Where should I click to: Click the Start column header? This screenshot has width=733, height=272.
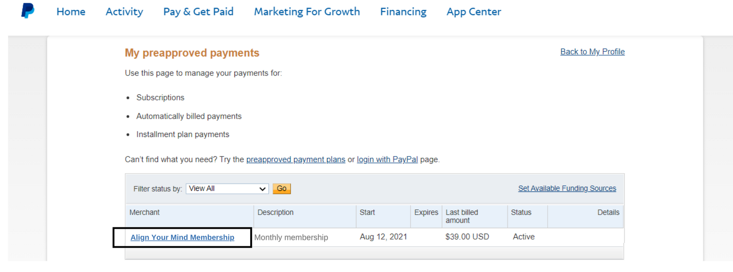click(367, 213)
